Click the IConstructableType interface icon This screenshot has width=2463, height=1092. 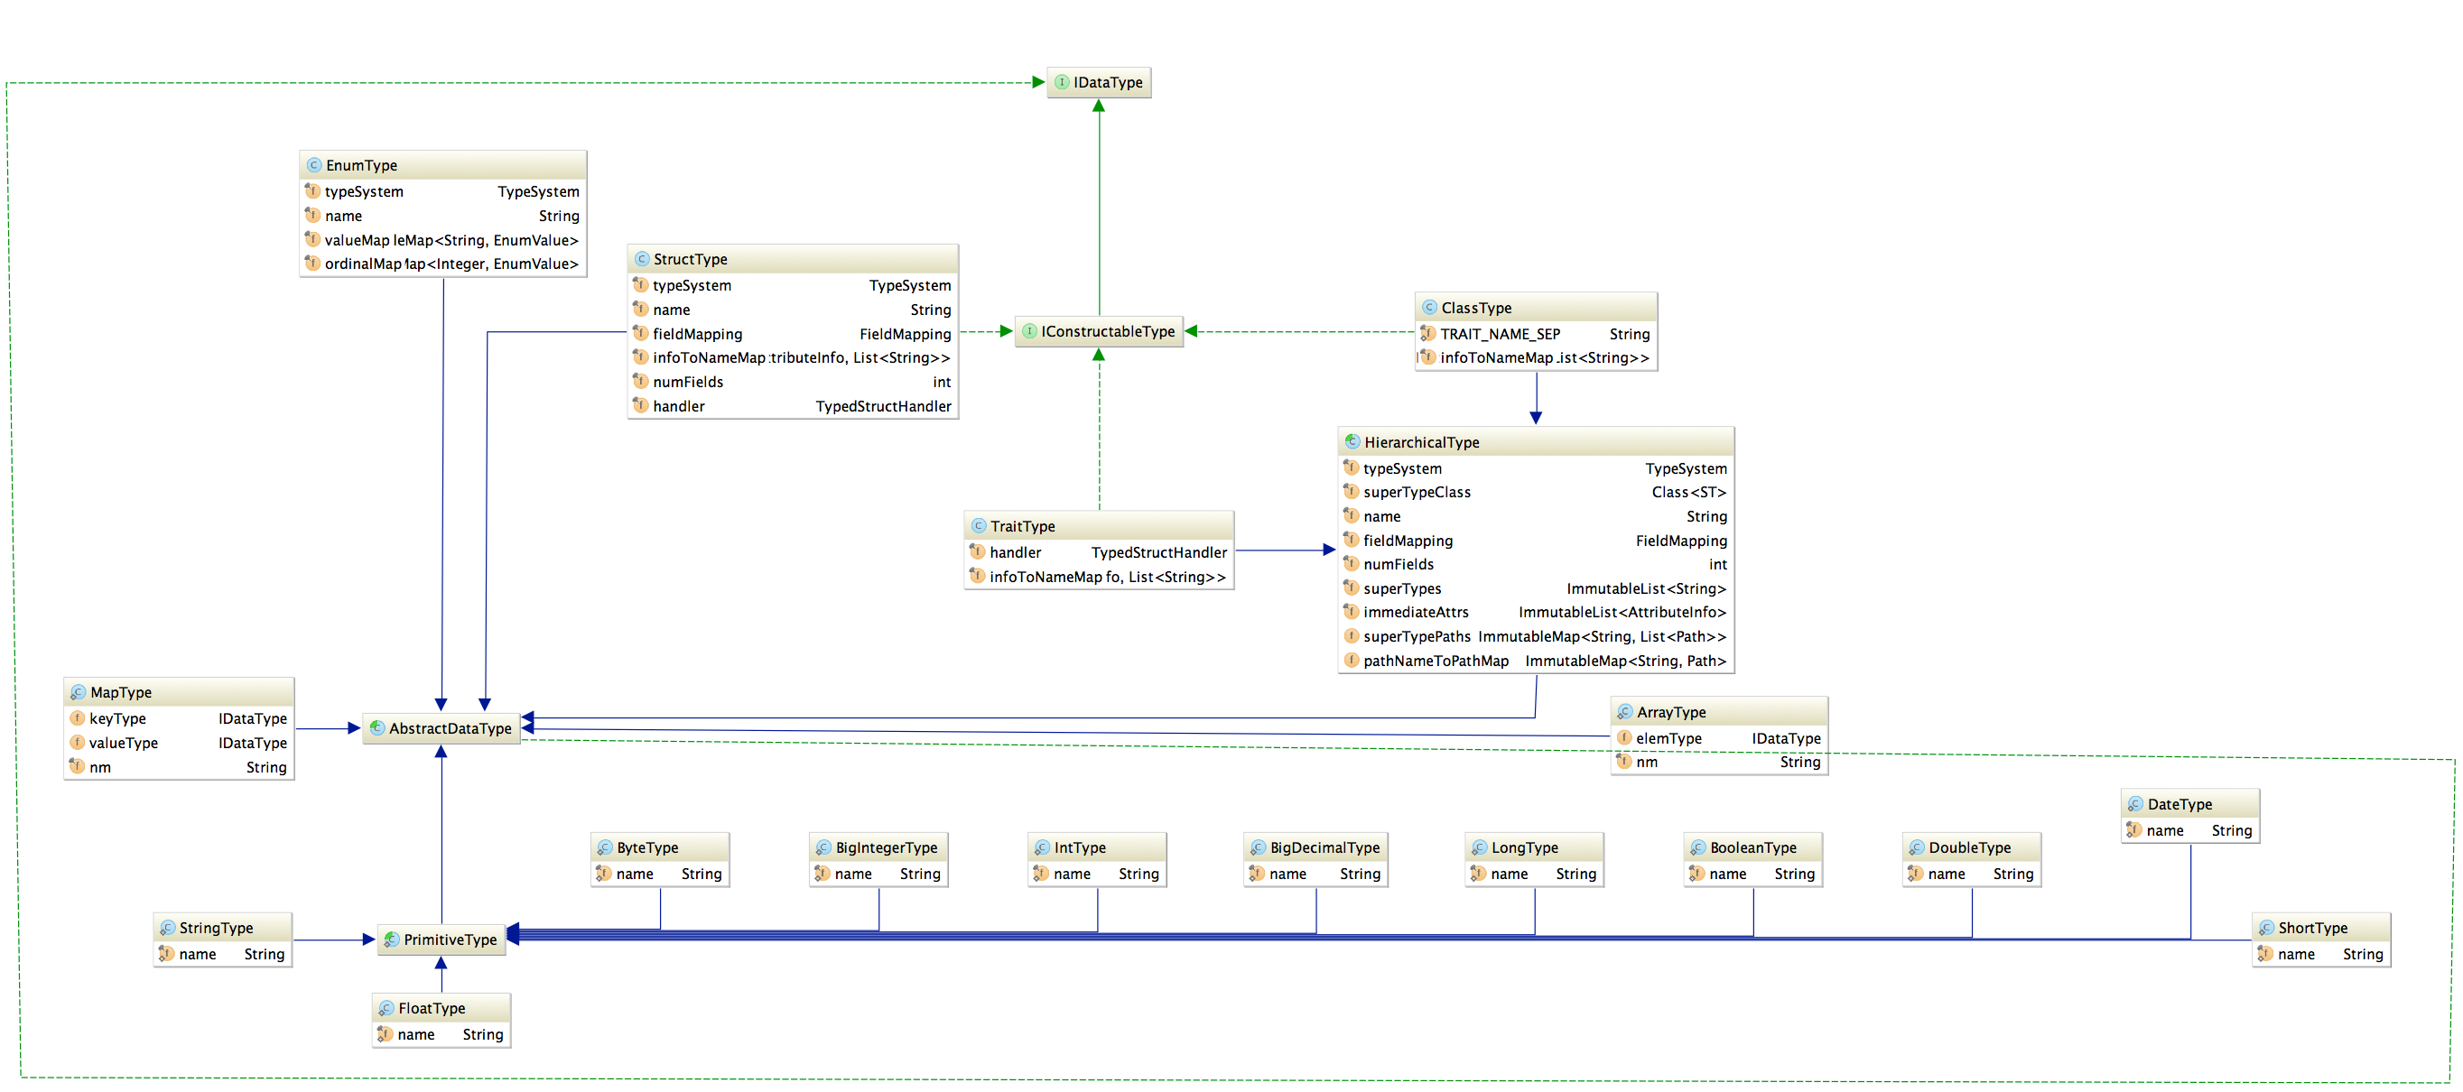(x=1028, y=331)
